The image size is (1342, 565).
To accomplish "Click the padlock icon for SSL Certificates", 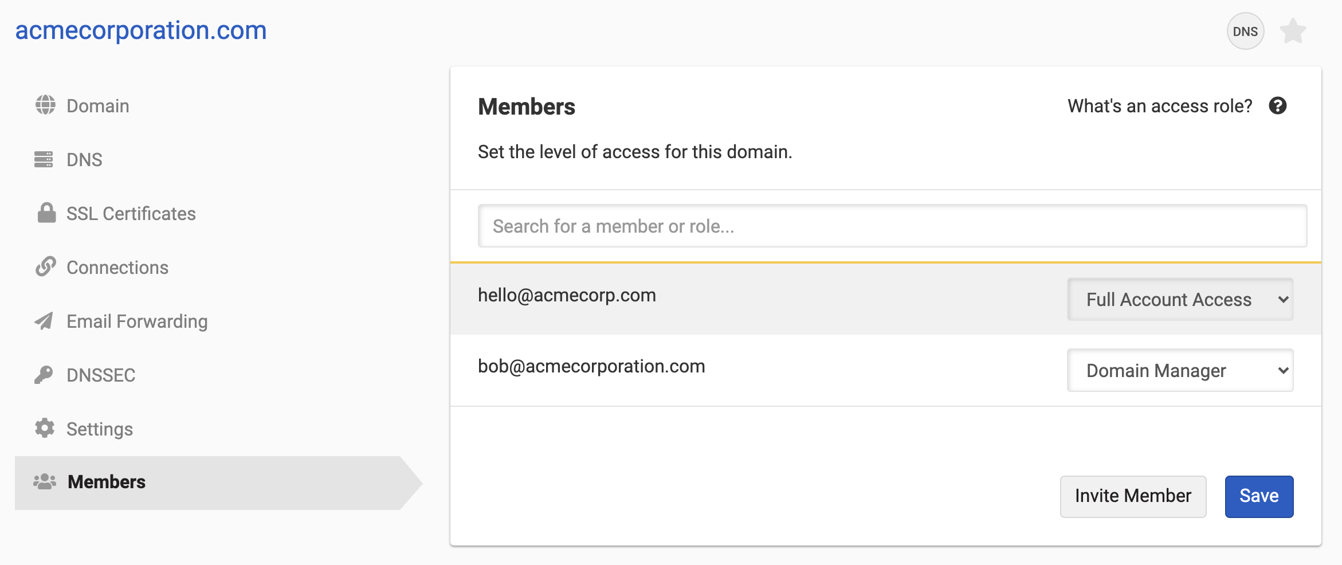I will pos(46,213).
